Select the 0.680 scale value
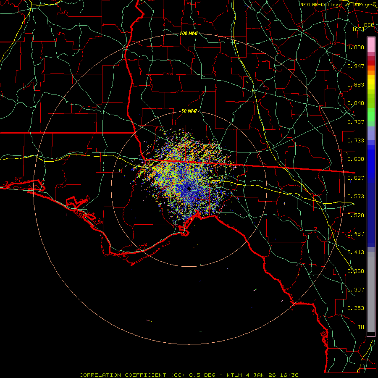 point(356,159)
